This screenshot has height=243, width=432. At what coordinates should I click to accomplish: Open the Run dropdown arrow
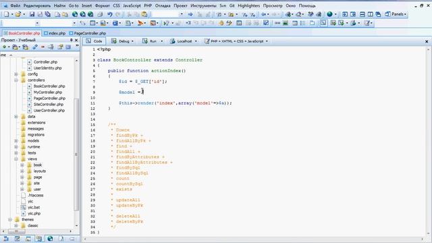162,41
